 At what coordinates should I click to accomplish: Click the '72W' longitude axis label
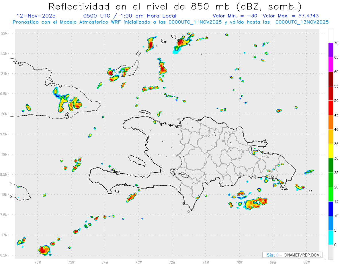pyautogui.click(x=172, y=262)
